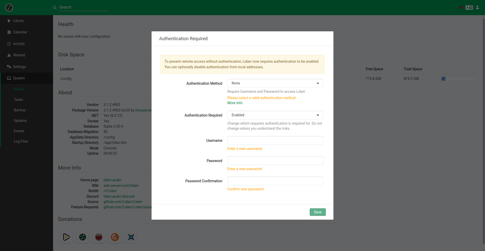
Task: Open the Authentication Method dropdown
Action: pyautogui.click(x=275, y=83)
